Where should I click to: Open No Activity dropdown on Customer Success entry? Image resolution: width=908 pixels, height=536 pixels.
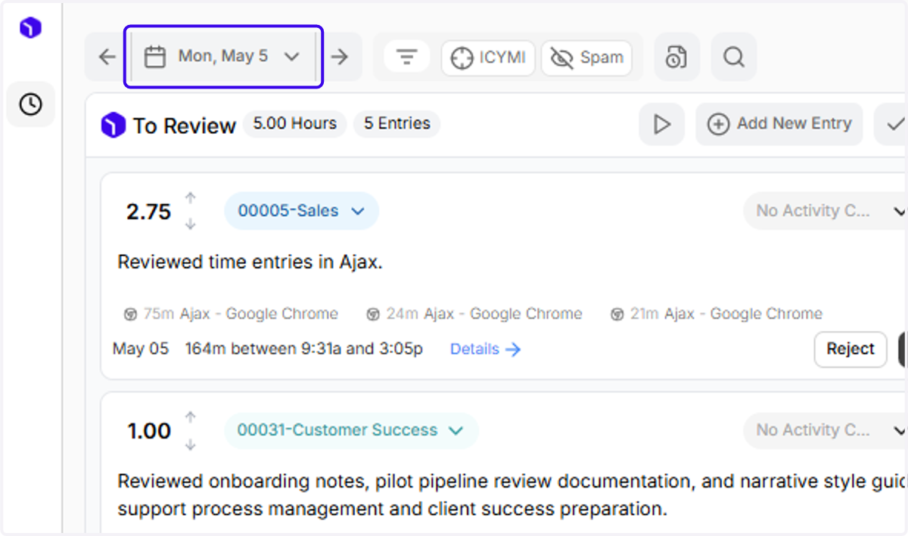coord(826,430)
